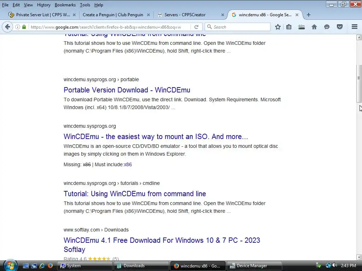Click the wincdemu x86 Firefox taskbar button
This screenshot has height=271, width=362.
[x=198, y=266]
